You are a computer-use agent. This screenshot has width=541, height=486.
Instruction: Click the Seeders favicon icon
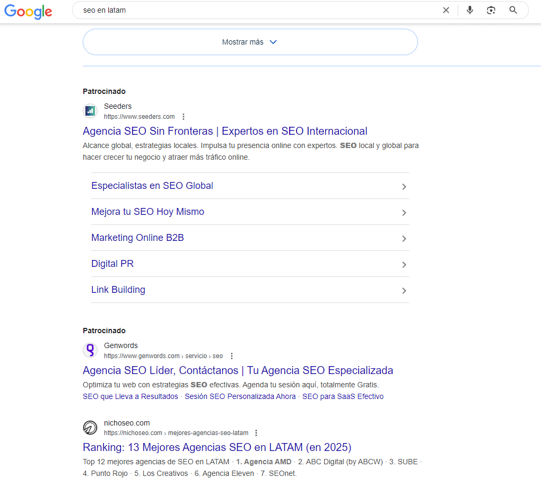pyautogui.click(x=90, y=111)
